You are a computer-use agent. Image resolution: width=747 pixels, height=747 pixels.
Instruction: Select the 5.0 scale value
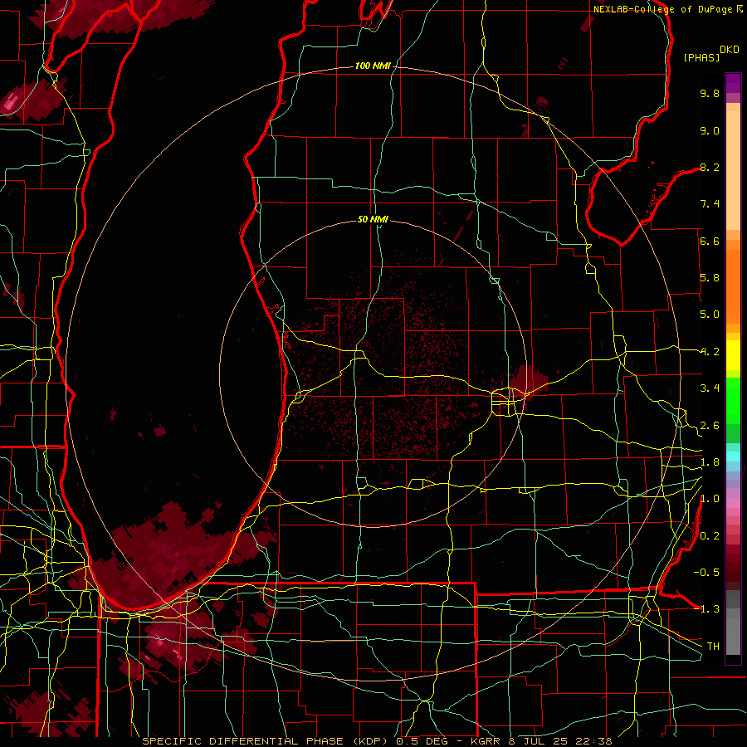(710, 315)
